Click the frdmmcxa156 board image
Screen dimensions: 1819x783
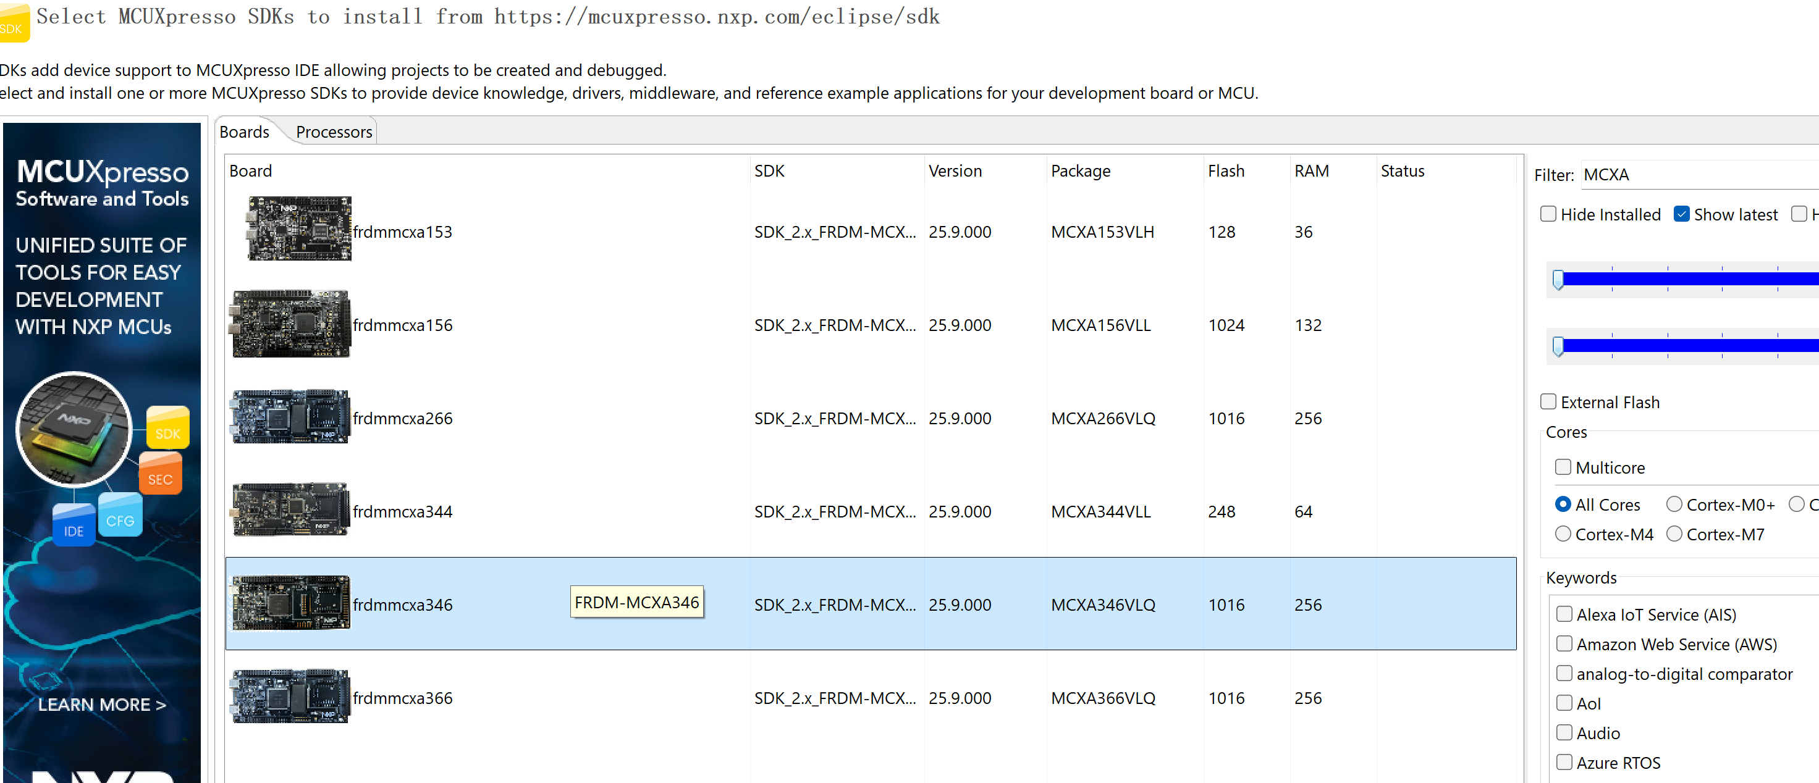point(291,324)
